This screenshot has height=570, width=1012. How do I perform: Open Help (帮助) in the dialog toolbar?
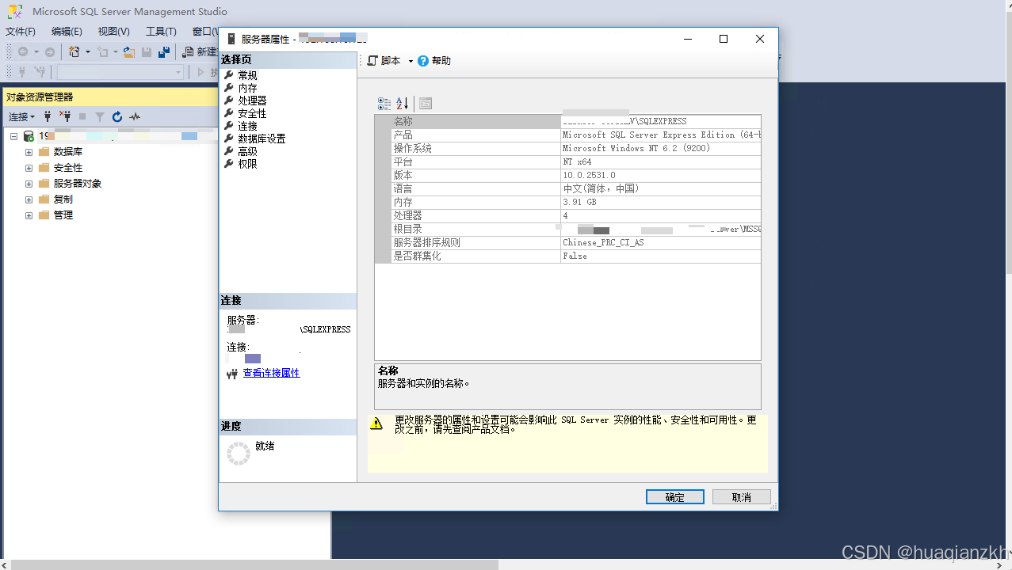[x=434, y=61]
